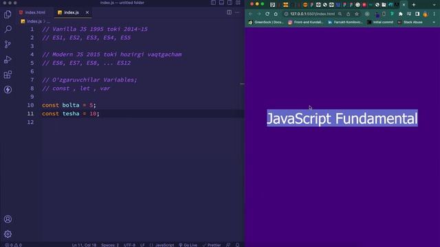Select the index.js editor tab
Image resolution: width=440 pixels, height=247 pixels.
point(71,12)
